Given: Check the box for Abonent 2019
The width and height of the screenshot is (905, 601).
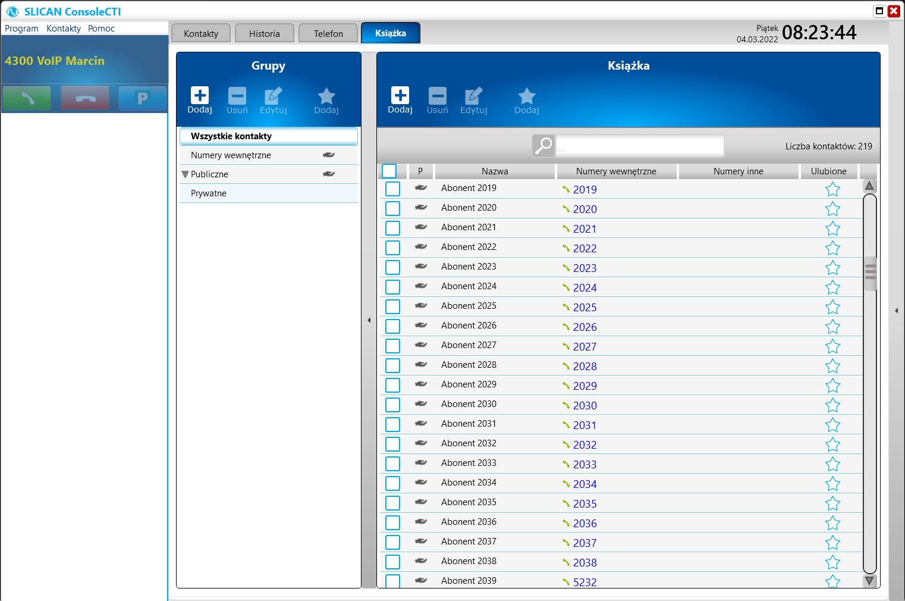Looking at the screenshot, I should pos(393,189).
